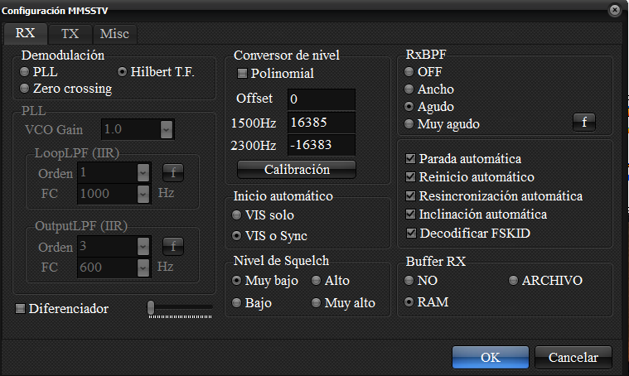
Task: Close the Configuración MMSSTV dialog
Action: coord(615,10)
